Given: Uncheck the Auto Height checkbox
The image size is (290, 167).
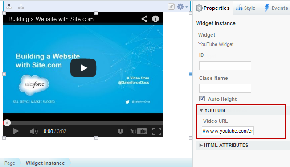Looking at the screenshot, I should 202,98.
